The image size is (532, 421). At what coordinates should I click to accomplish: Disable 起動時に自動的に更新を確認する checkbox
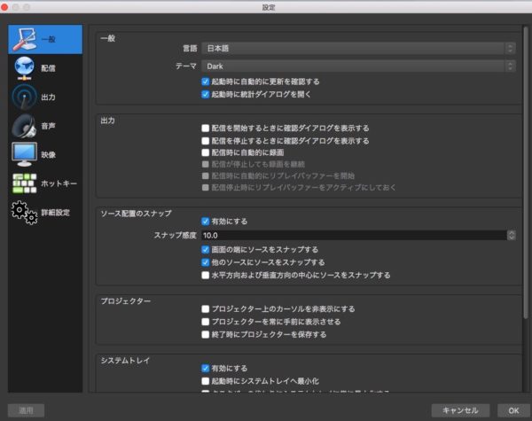(206, 81)
